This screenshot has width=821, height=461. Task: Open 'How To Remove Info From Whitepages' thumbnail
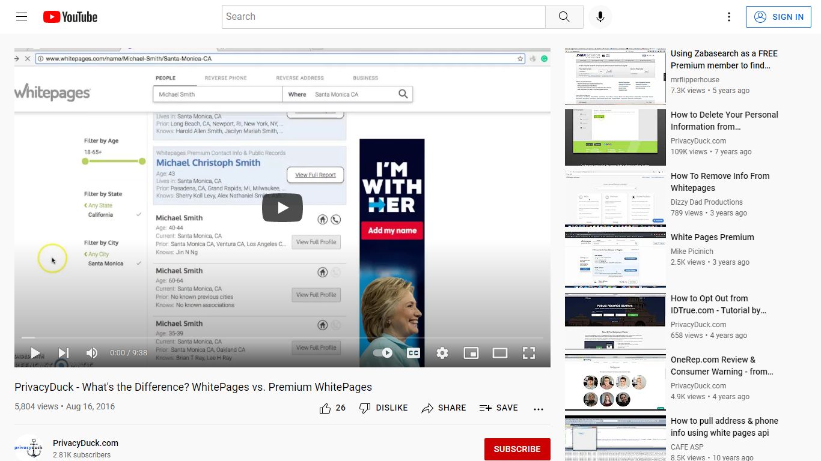[615, 199]
